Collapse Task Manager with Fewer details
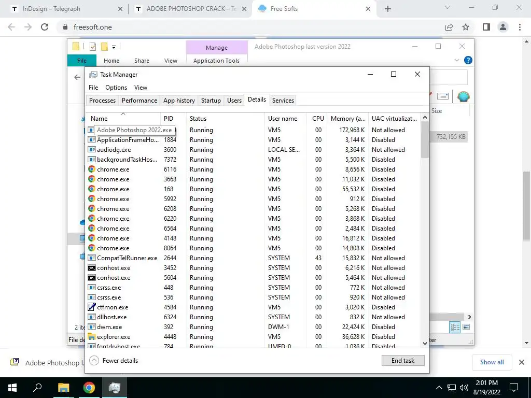 114,361
